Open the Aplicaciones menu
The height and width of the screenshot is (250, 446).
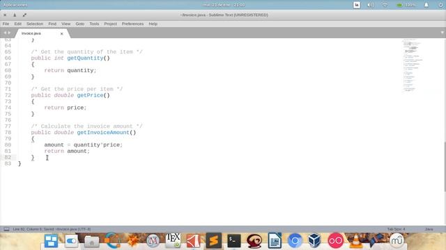[x=15, y=5]
